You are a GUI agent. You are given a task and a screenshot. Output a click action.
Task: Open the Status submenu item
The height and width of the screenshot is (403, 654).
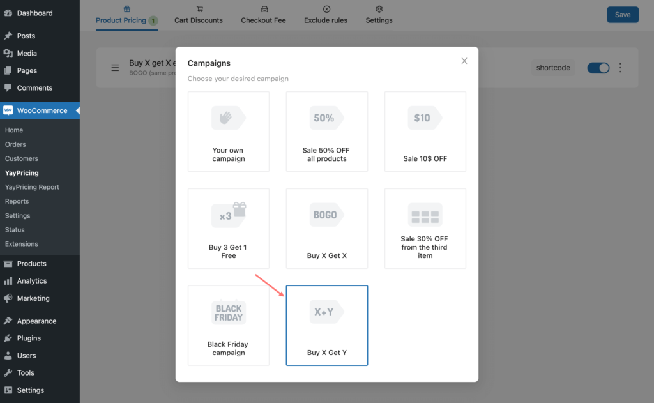coord(15,230)
